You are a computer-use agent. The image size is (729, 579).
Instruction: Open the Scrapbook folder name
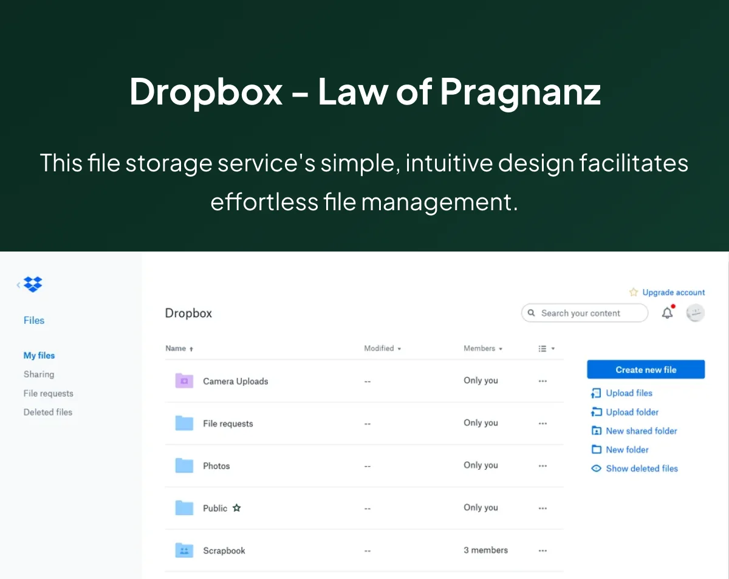click(224, 550)
